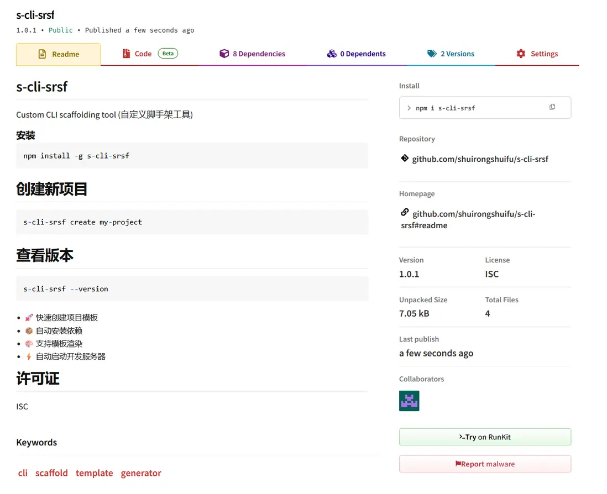Click the Try on RunKit button
This screenshot has width=607, height=494.
pyautogui.click(x=485, y=437)
